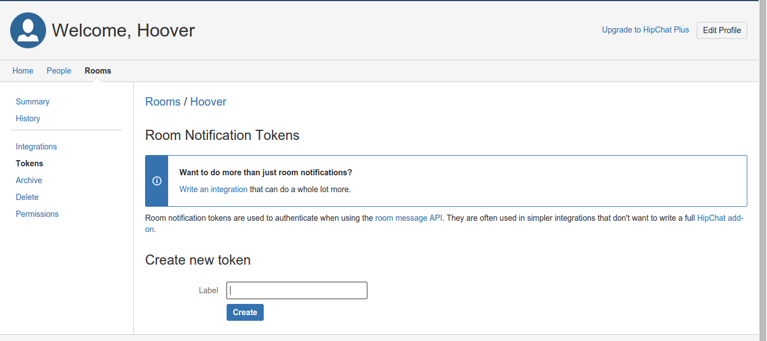Open the room message API link

pyautogui.click(x=409, y=218)
